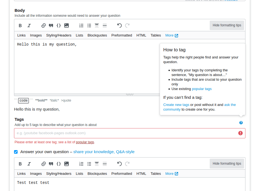Image resolution: width=260 pixels, height=191 pixels.
Task: Apply bold in question body toolbar
Action: click(20, 26)
